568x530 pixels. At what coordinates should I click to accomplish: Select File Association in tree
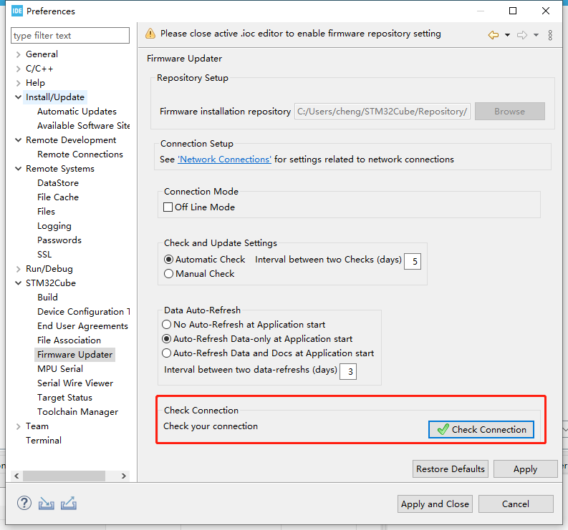pos(69,340)
